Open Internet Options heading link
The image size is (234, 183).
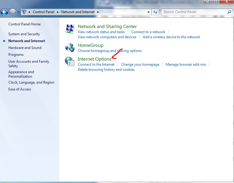[x=94, y=59]
